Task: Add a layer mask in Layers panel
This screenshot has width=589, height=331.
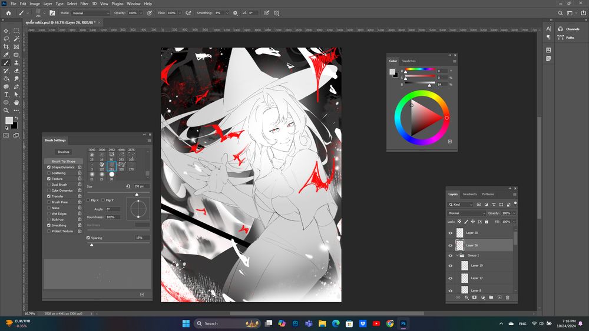Action: tap(474, 297)
